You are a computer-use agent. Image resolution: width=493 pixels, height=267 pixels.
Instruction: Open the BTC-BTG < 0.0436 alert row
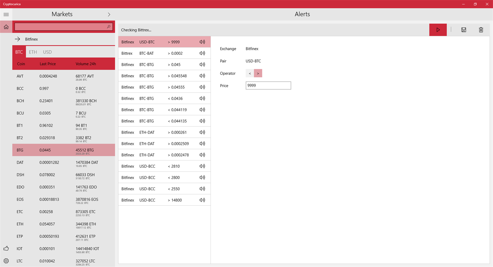pyautogui.click(x=164, y=98)
